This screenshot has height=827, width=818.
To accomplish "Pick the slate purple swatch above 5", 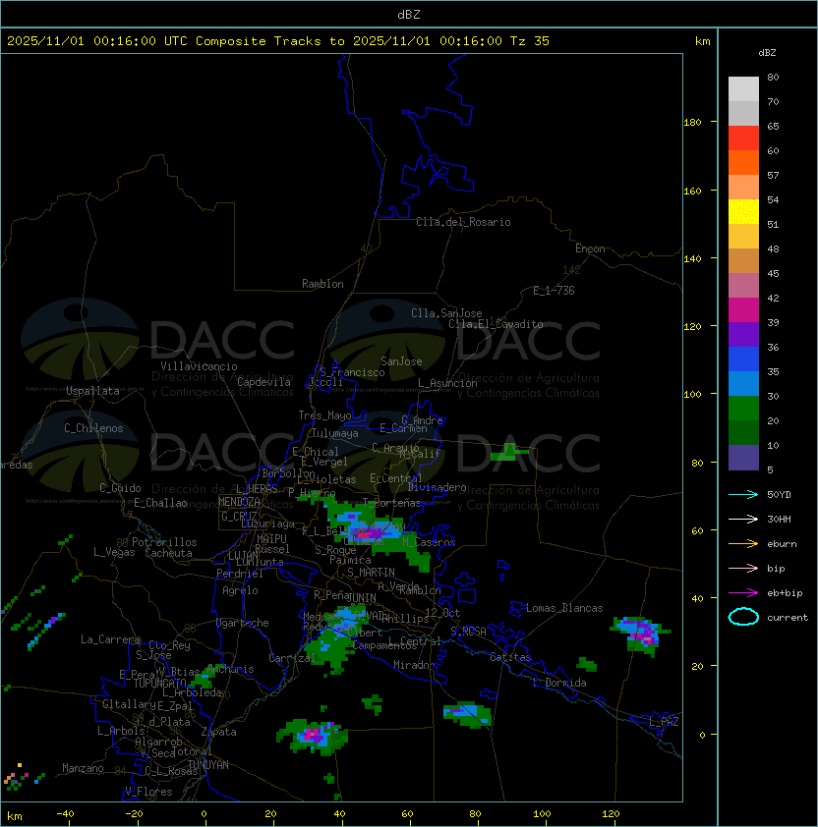I will [743, 458].
